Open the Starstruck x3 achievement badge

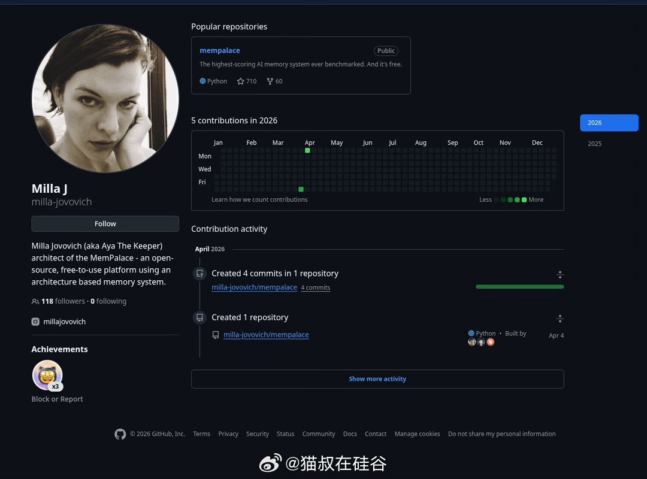pyautogui.click(x=47, y=375)
